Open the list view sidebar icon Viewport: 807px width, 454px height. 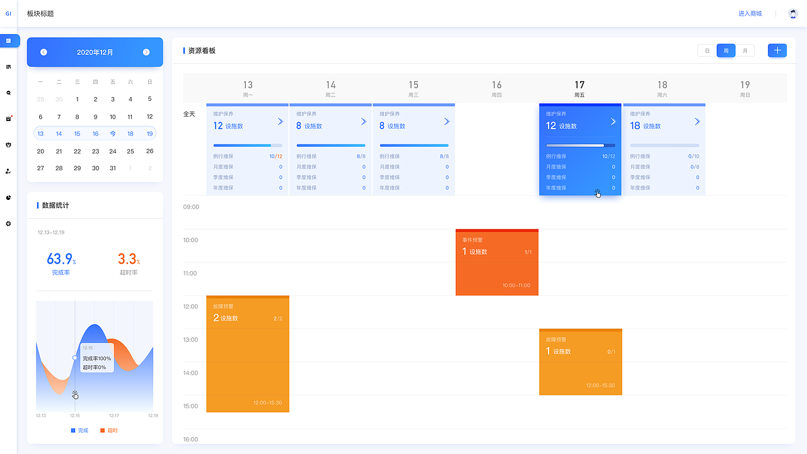pyautogui.click(x=8, y=66)
